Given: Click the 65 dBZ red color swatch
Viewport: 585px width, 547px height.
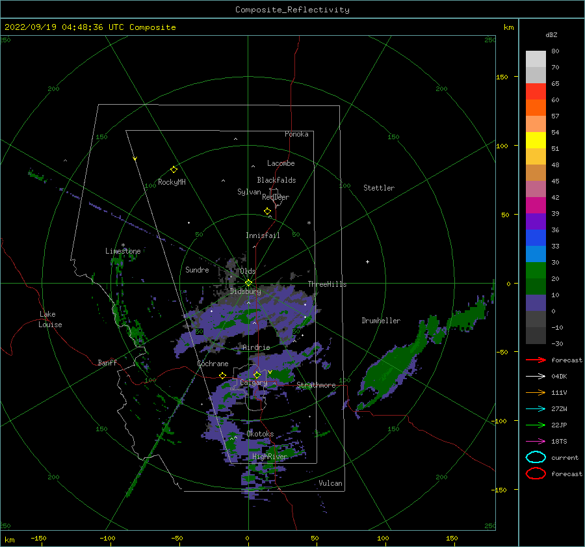Looking at the screenshot, I should 536,92.
